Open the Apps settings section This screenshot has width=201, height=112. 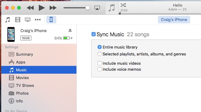(39, 62)
